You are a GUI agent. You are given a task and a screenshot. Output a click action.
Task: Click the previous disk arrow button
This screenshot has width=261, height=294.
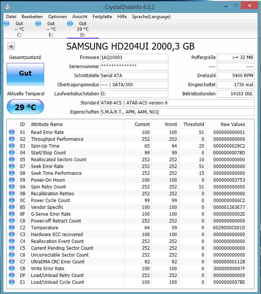pos(11,46)
